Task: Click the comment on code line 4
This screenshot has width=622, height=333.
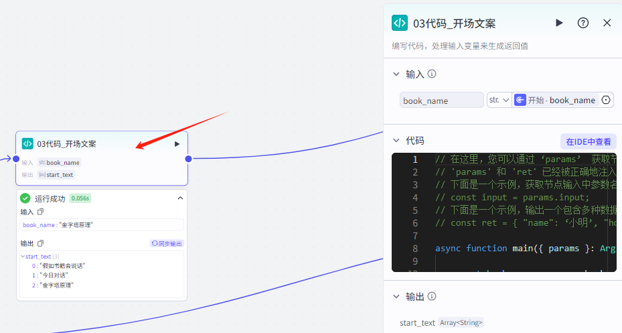Action: coord(512,198)
